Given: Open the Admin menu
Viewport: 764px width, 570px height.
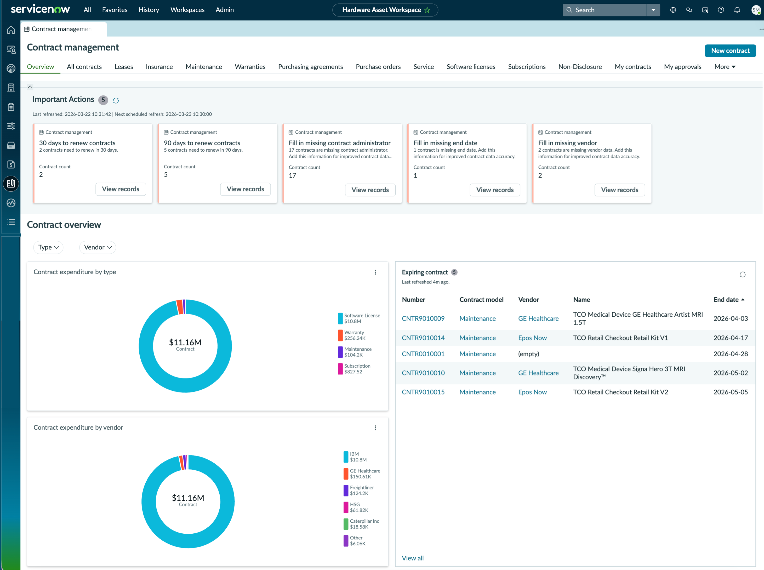Looking at the screenshot, I should [225, 10].
